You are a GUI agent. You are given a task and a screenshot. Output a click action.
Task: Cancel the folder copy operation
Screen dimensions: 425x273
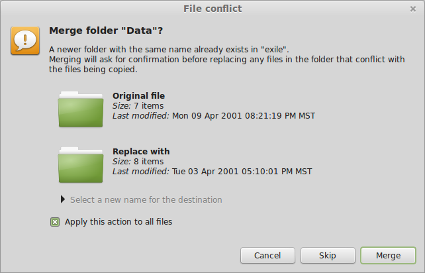(x=267, y=255)
